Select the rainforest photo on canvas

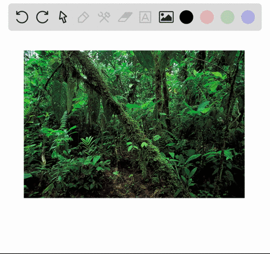click(x=134, y=124)
